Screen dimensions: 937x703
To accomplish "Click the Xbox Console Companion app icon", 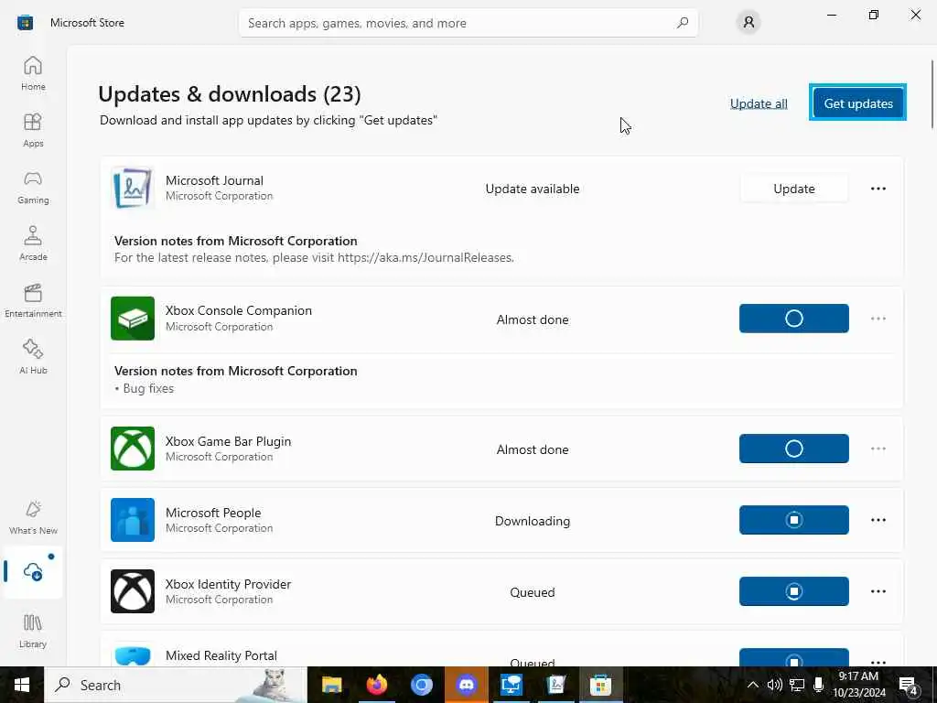I will pos(133,319).
